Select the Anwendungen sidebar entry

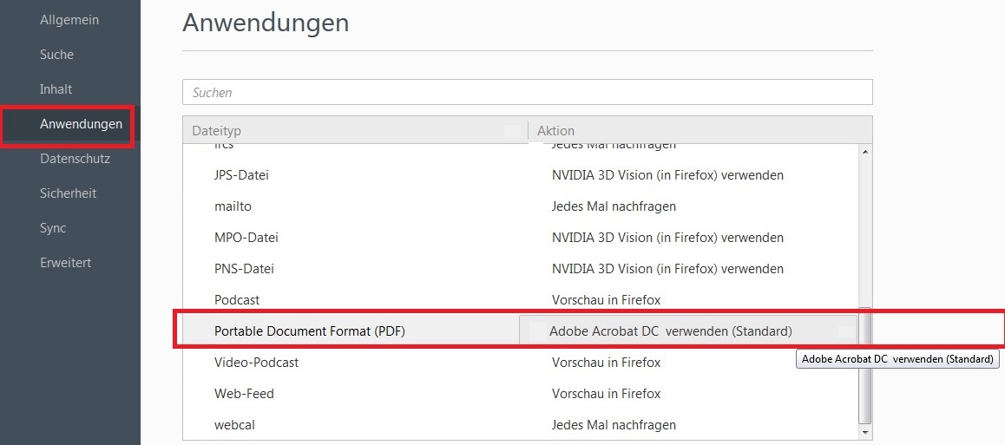pos(81,123)
